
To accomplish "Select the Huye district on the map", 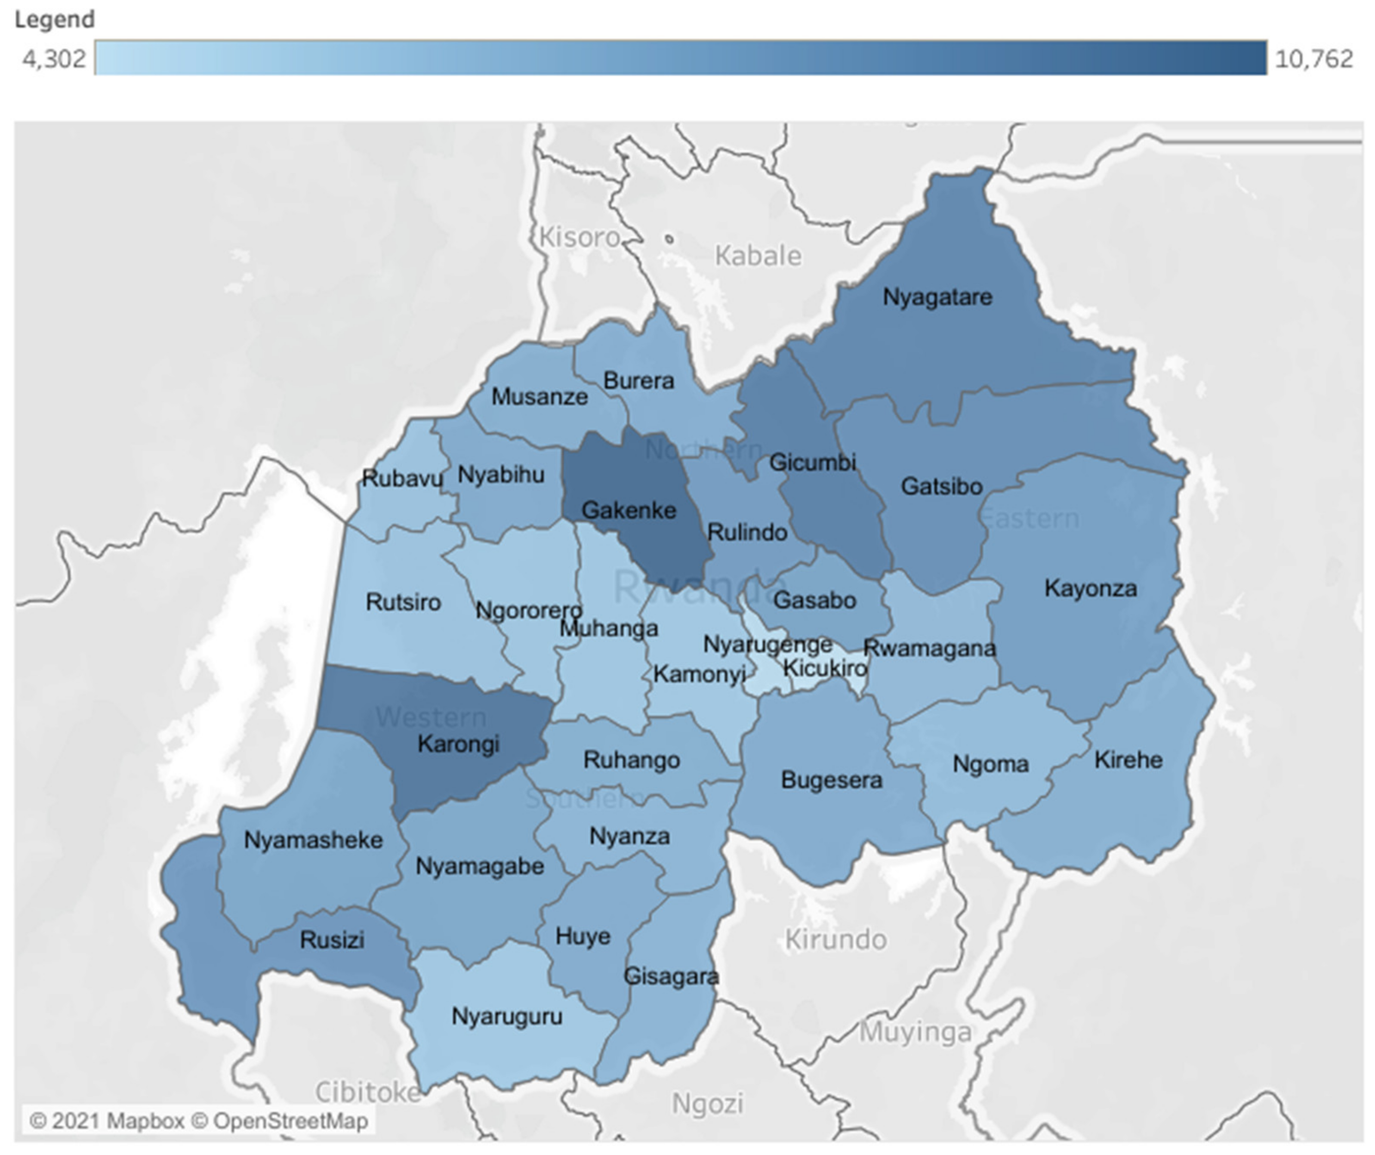I will pyautogui.click(x=583, y=936).
